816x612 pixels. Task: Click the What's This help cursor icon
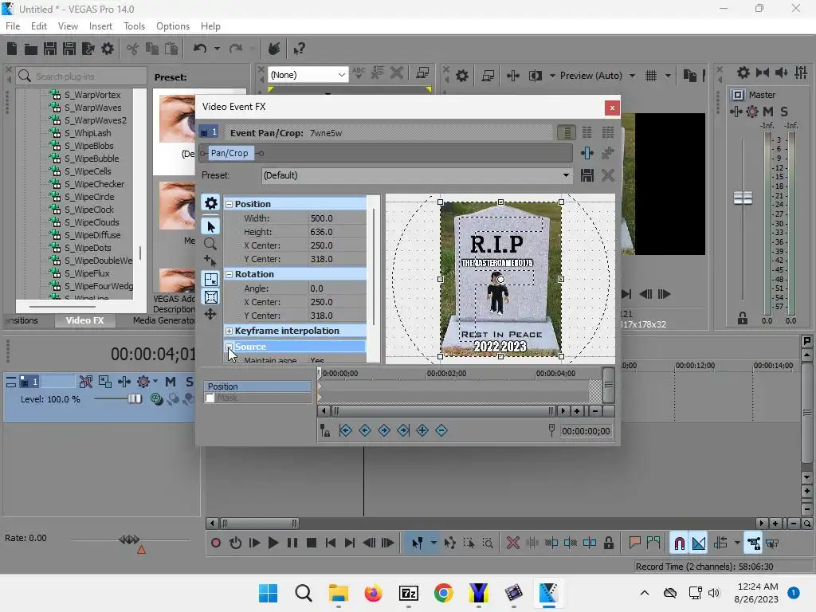point(299,49)
